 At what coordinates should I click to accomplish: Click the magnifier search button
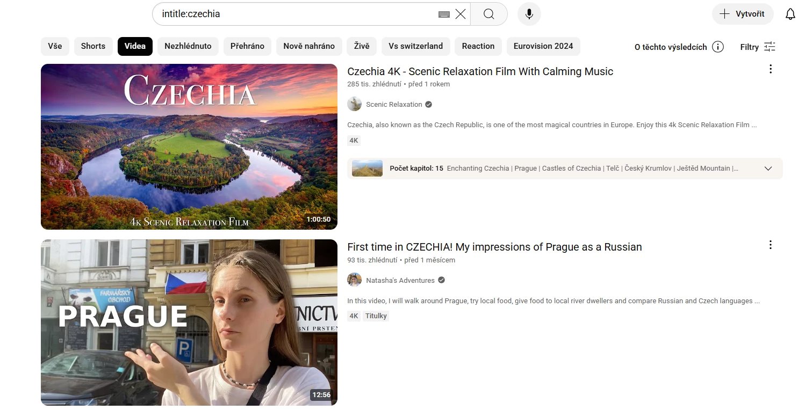click(x=488, y=14)
